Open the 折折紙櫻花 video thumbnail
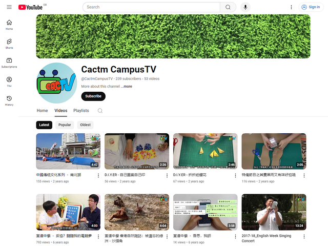 (205, 151)
